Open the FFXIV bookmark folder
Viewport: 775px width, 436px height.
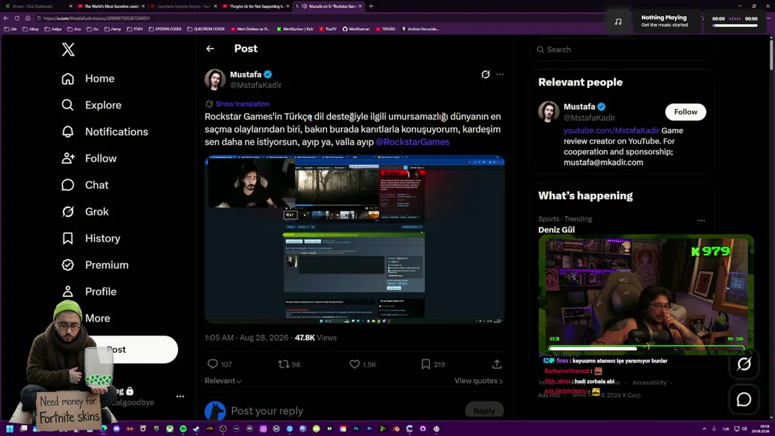[x=135, y=29]
